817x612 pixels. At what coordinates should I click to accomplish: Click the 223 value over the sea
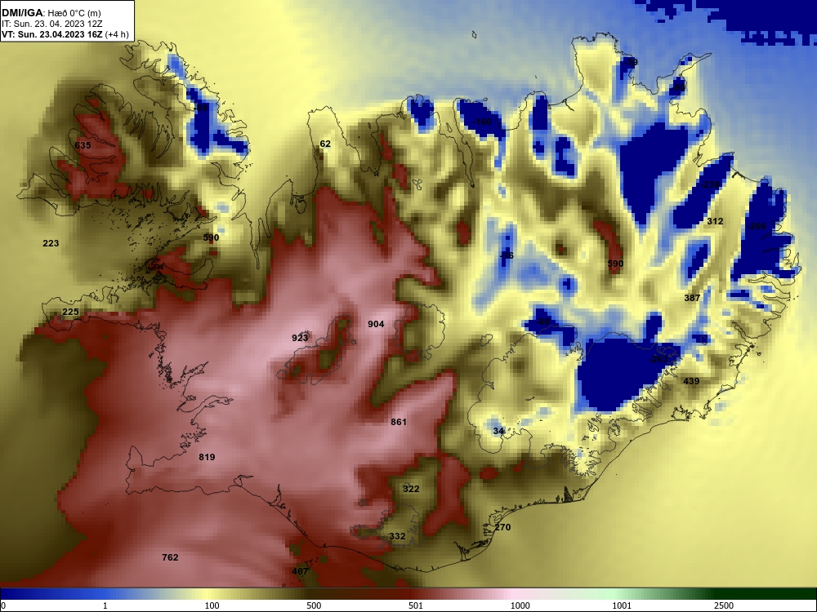pos(51,243)
